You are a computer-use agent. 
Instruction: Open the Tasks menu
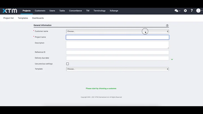(62, 11)
